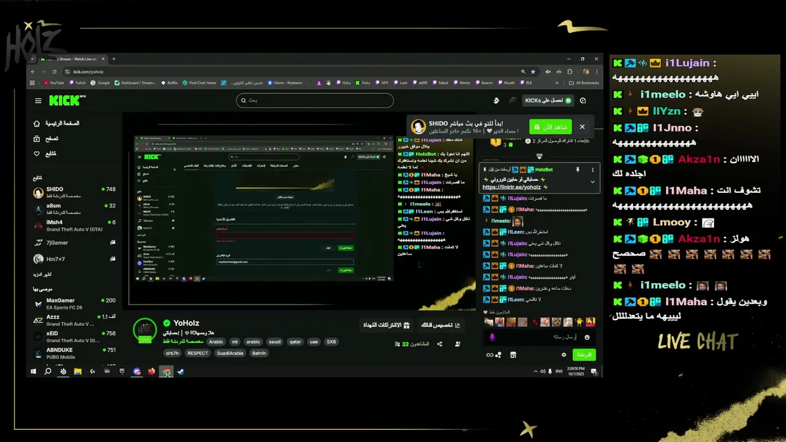The height and width of the screenshot is (442, 786).
Task: Select the RESPECT tag
Action: pyautogui.click(x=198, y=353)
